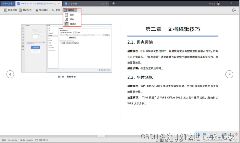The image size is (240, 143).
Task: Choose 两栏 two column layout
Action: click(72, 19)
